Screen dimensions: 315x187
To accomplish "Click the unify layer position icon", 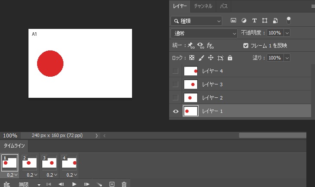I will (x=191, y=46).
